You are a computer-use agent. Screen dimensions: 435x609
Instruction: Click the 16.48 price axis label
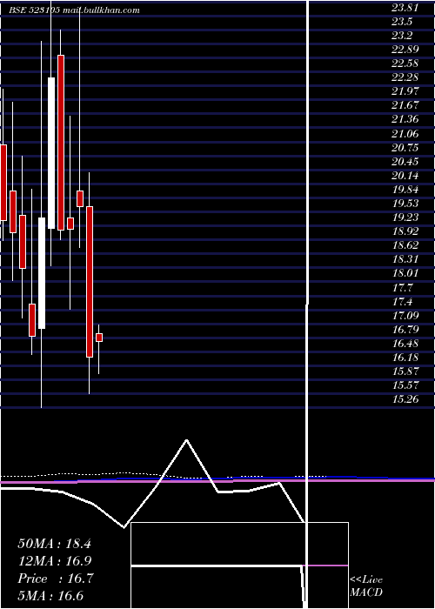pos(405,344)
